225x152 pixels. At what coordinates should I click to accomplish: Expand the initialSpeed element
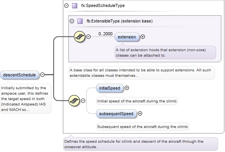pyautogui.click(x=127, y=88)
